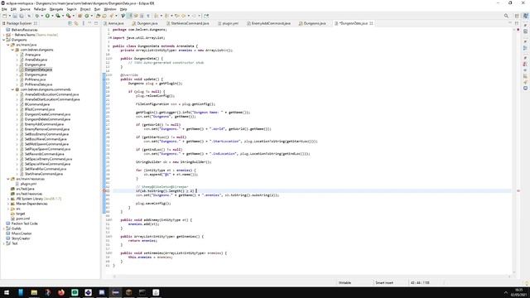This screenshot has height=298, width=530.
Task: Open the New Java Class dropdown arrow
Action: [92, 16]
